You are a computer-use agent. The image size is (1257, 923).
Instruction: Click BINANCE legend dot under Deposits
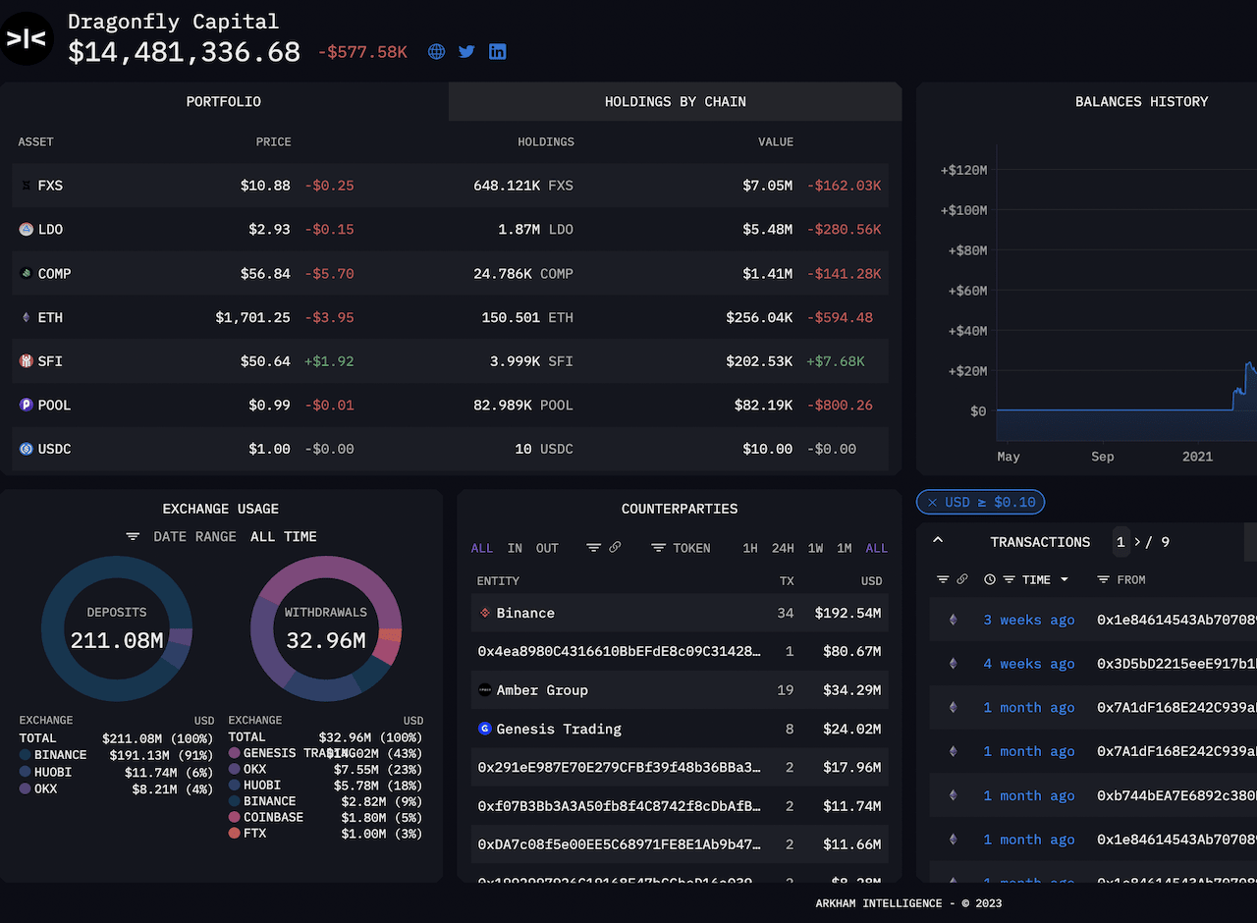pyautogui.click(x=25, y=755)
